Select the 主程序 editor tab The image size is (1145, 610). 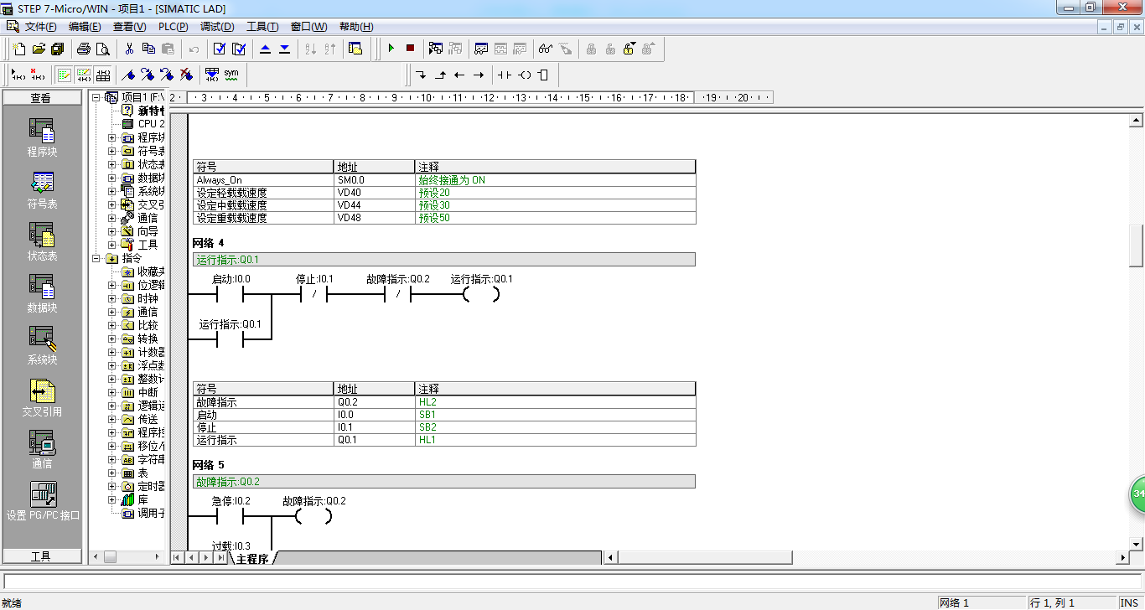coord(252,558)
